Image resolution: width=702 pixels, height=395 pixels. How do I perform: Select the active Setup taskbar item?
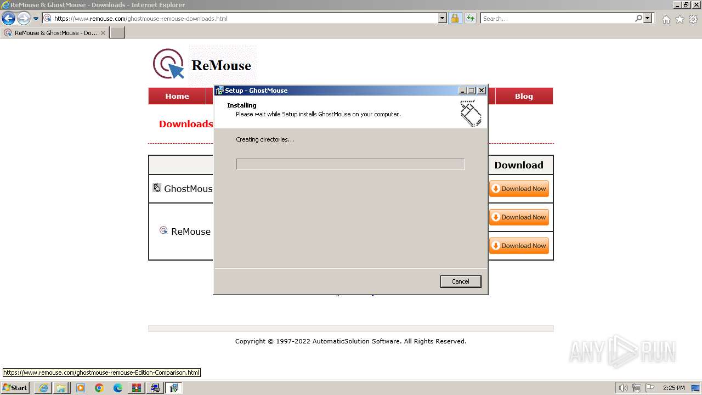pos(174,388)
